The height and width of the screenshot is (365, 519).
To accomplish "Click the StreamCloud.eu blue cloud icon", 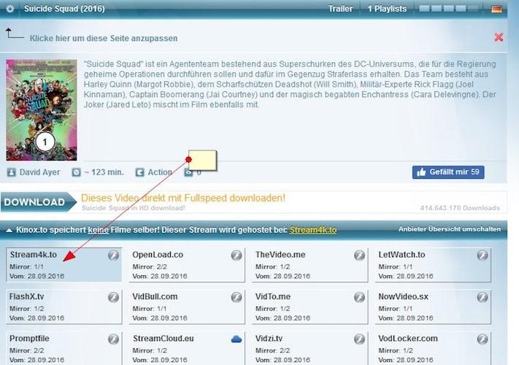I will [x=236, y=339].
